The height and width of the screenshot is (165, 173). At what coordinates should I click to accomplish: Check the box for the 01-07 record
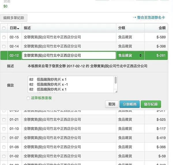point(4,138)
